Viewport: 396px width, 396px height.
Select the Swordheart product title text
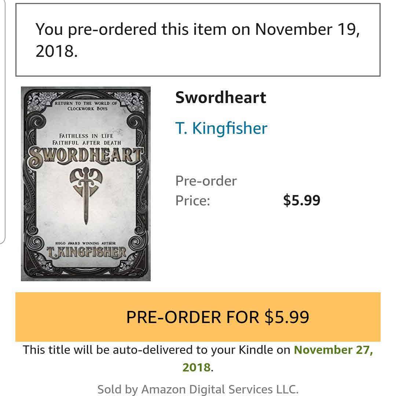coord(221,98)
